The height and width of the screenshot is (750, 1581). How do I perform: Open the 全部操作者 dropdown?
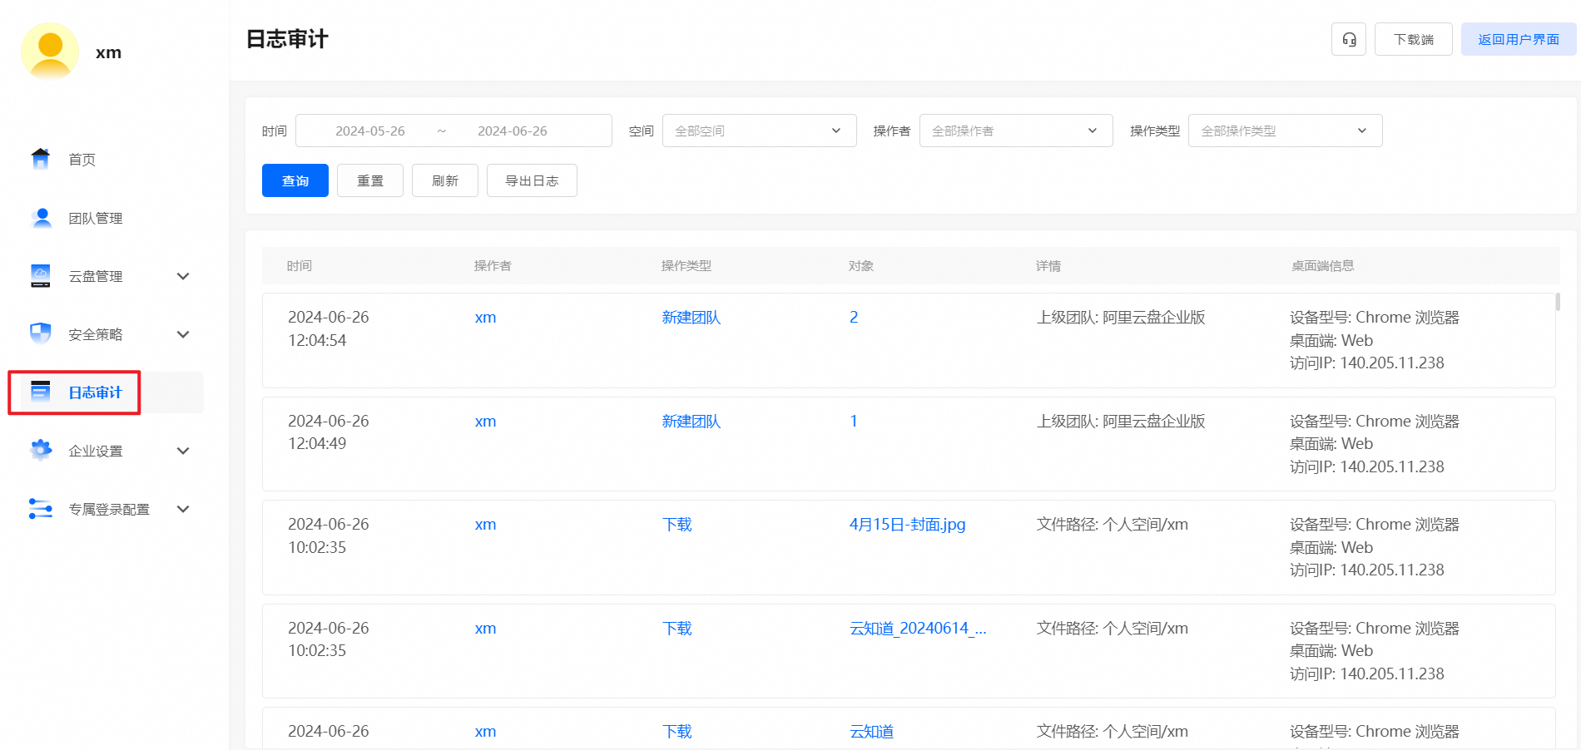coord(1016,131)
